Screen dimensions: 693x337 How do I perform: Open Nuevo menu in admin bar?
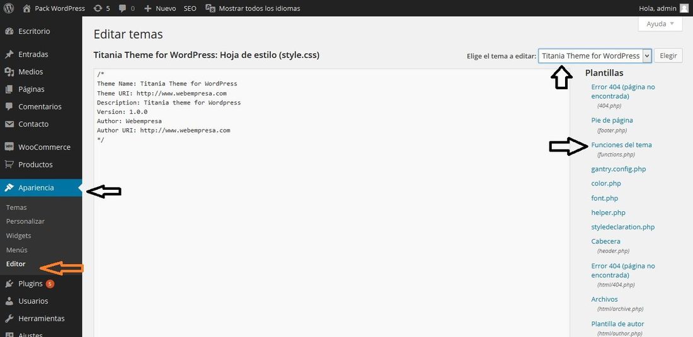coord(166,8)
